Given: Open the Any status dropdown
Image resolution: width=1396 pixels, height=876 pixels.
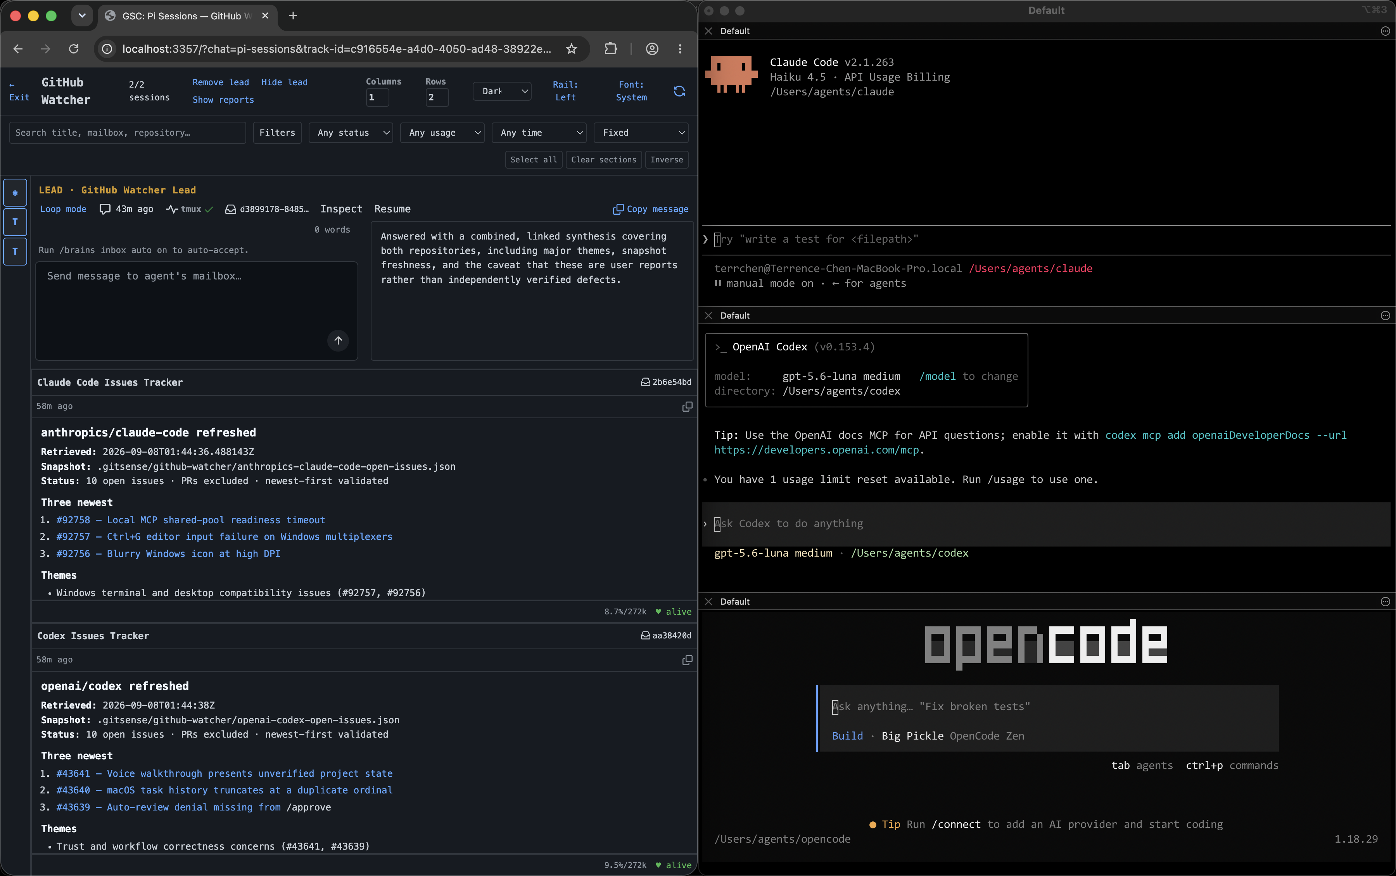Looking at the screenshot, I should click(351, 133).
